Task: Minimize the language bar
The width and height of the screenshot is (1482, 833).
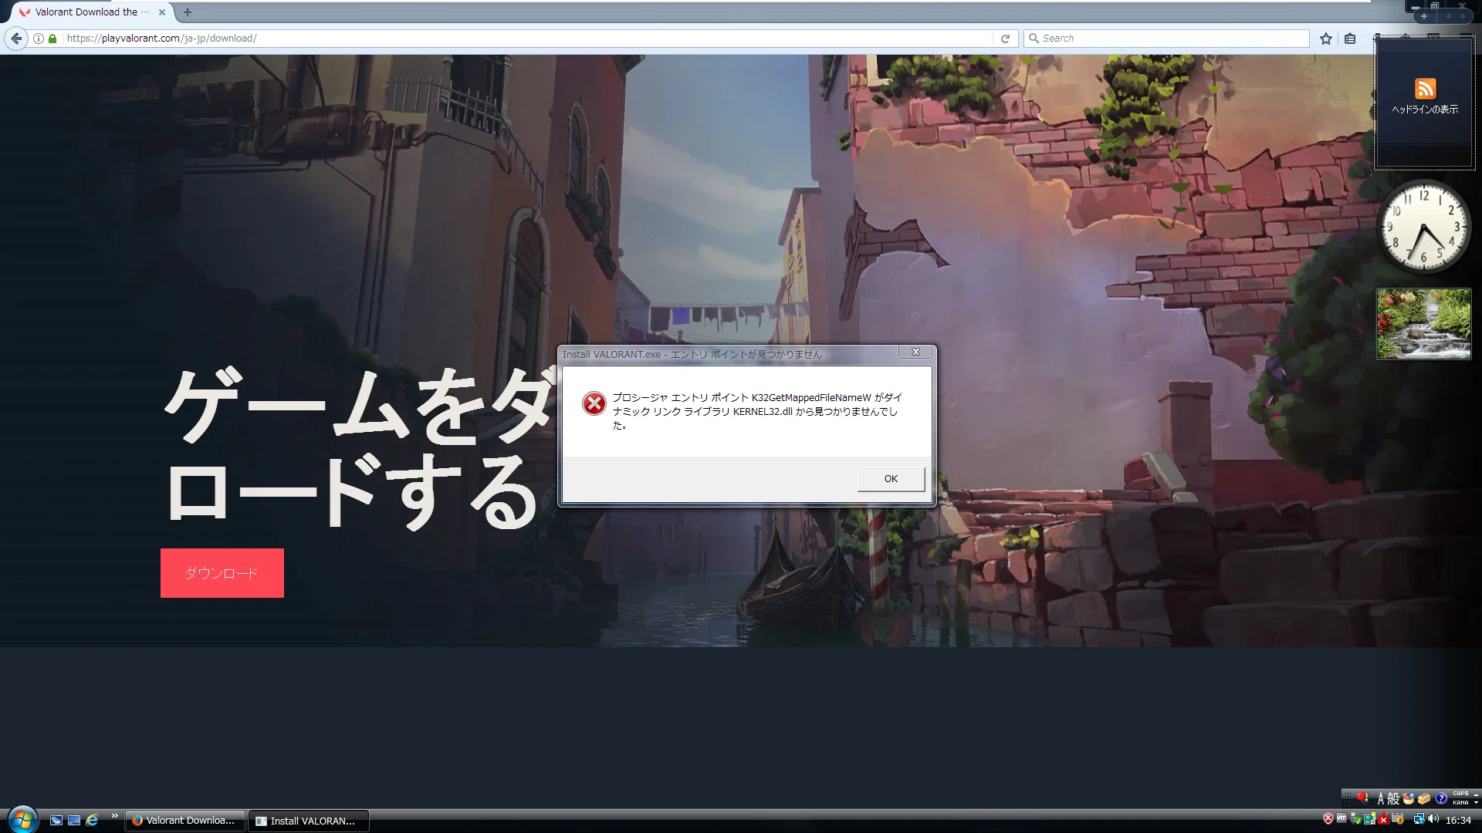Action: (1476, 795)
